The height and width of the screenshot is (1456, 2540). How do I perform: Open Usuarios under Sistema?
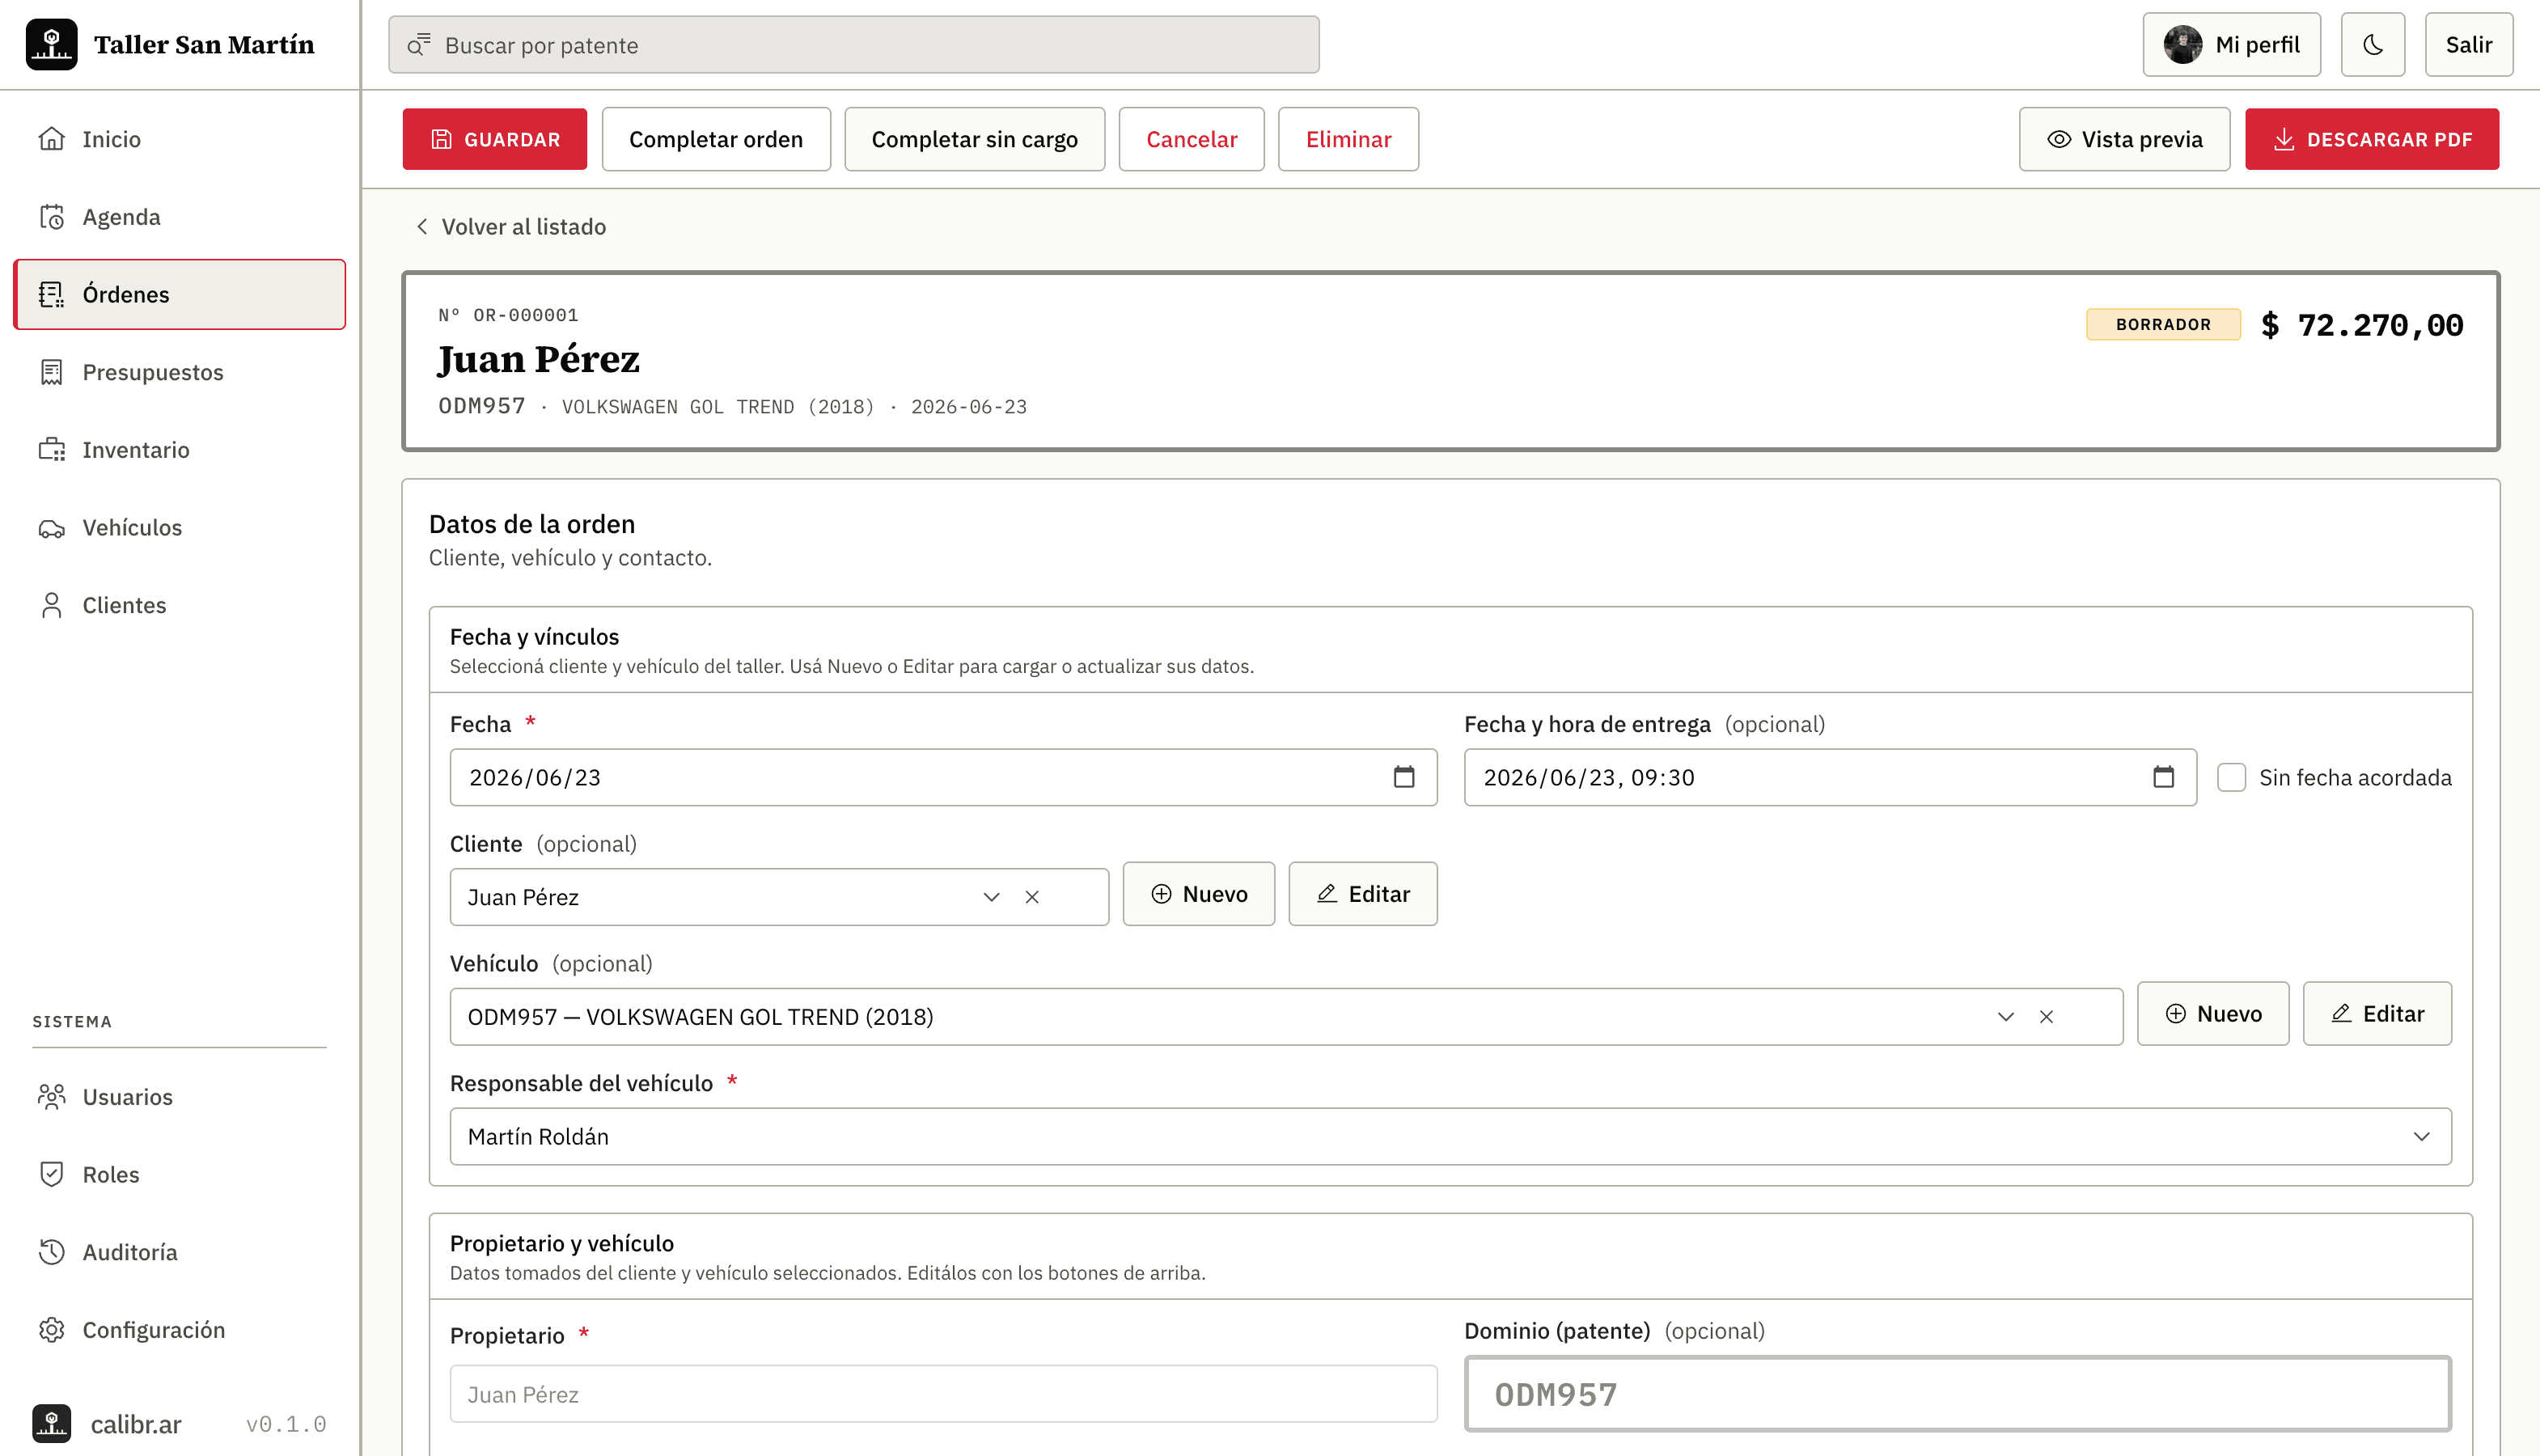point(180,1097)
